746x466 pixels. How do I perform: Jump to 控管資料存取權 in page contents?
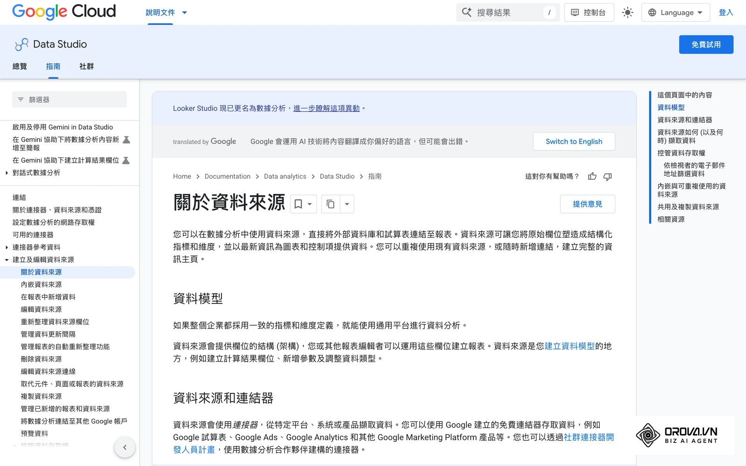pos(681,153)
